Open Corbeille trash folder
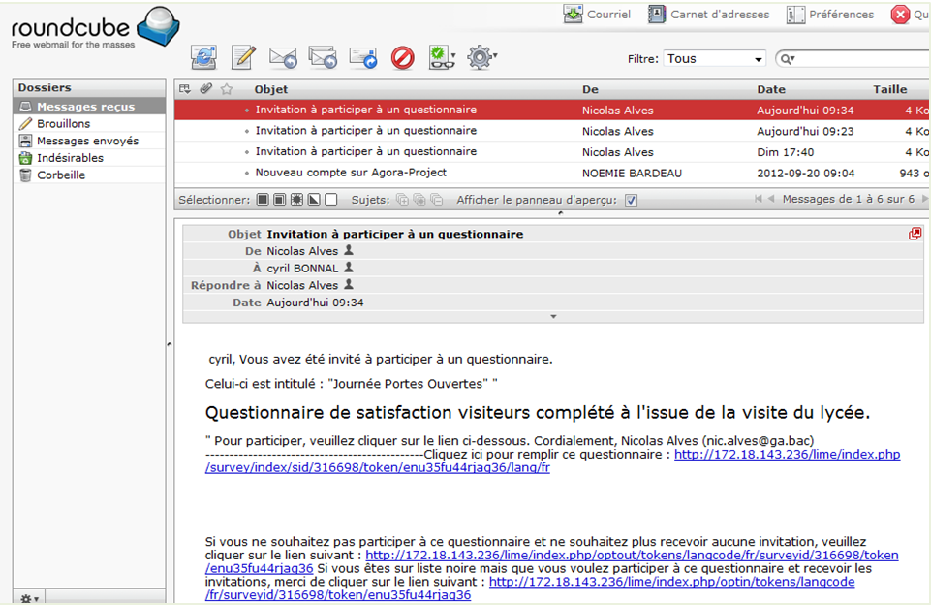This screenshot has width=931, height=605. [x=89, y=175]
